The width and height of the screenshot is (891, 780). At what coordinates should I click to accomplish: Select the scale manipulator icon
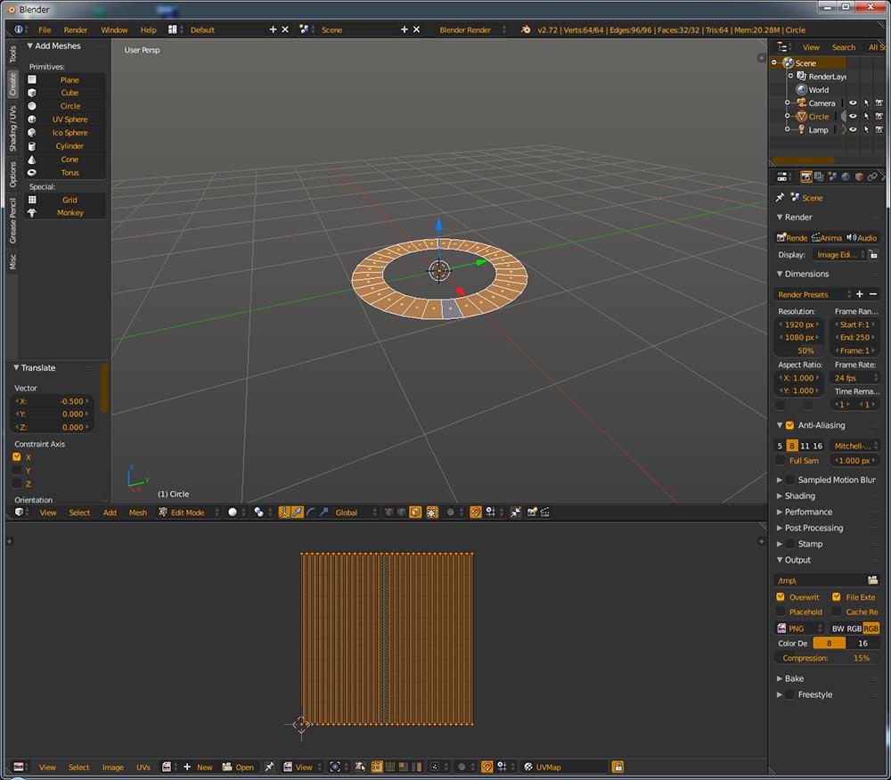click(x=323, y=513)
